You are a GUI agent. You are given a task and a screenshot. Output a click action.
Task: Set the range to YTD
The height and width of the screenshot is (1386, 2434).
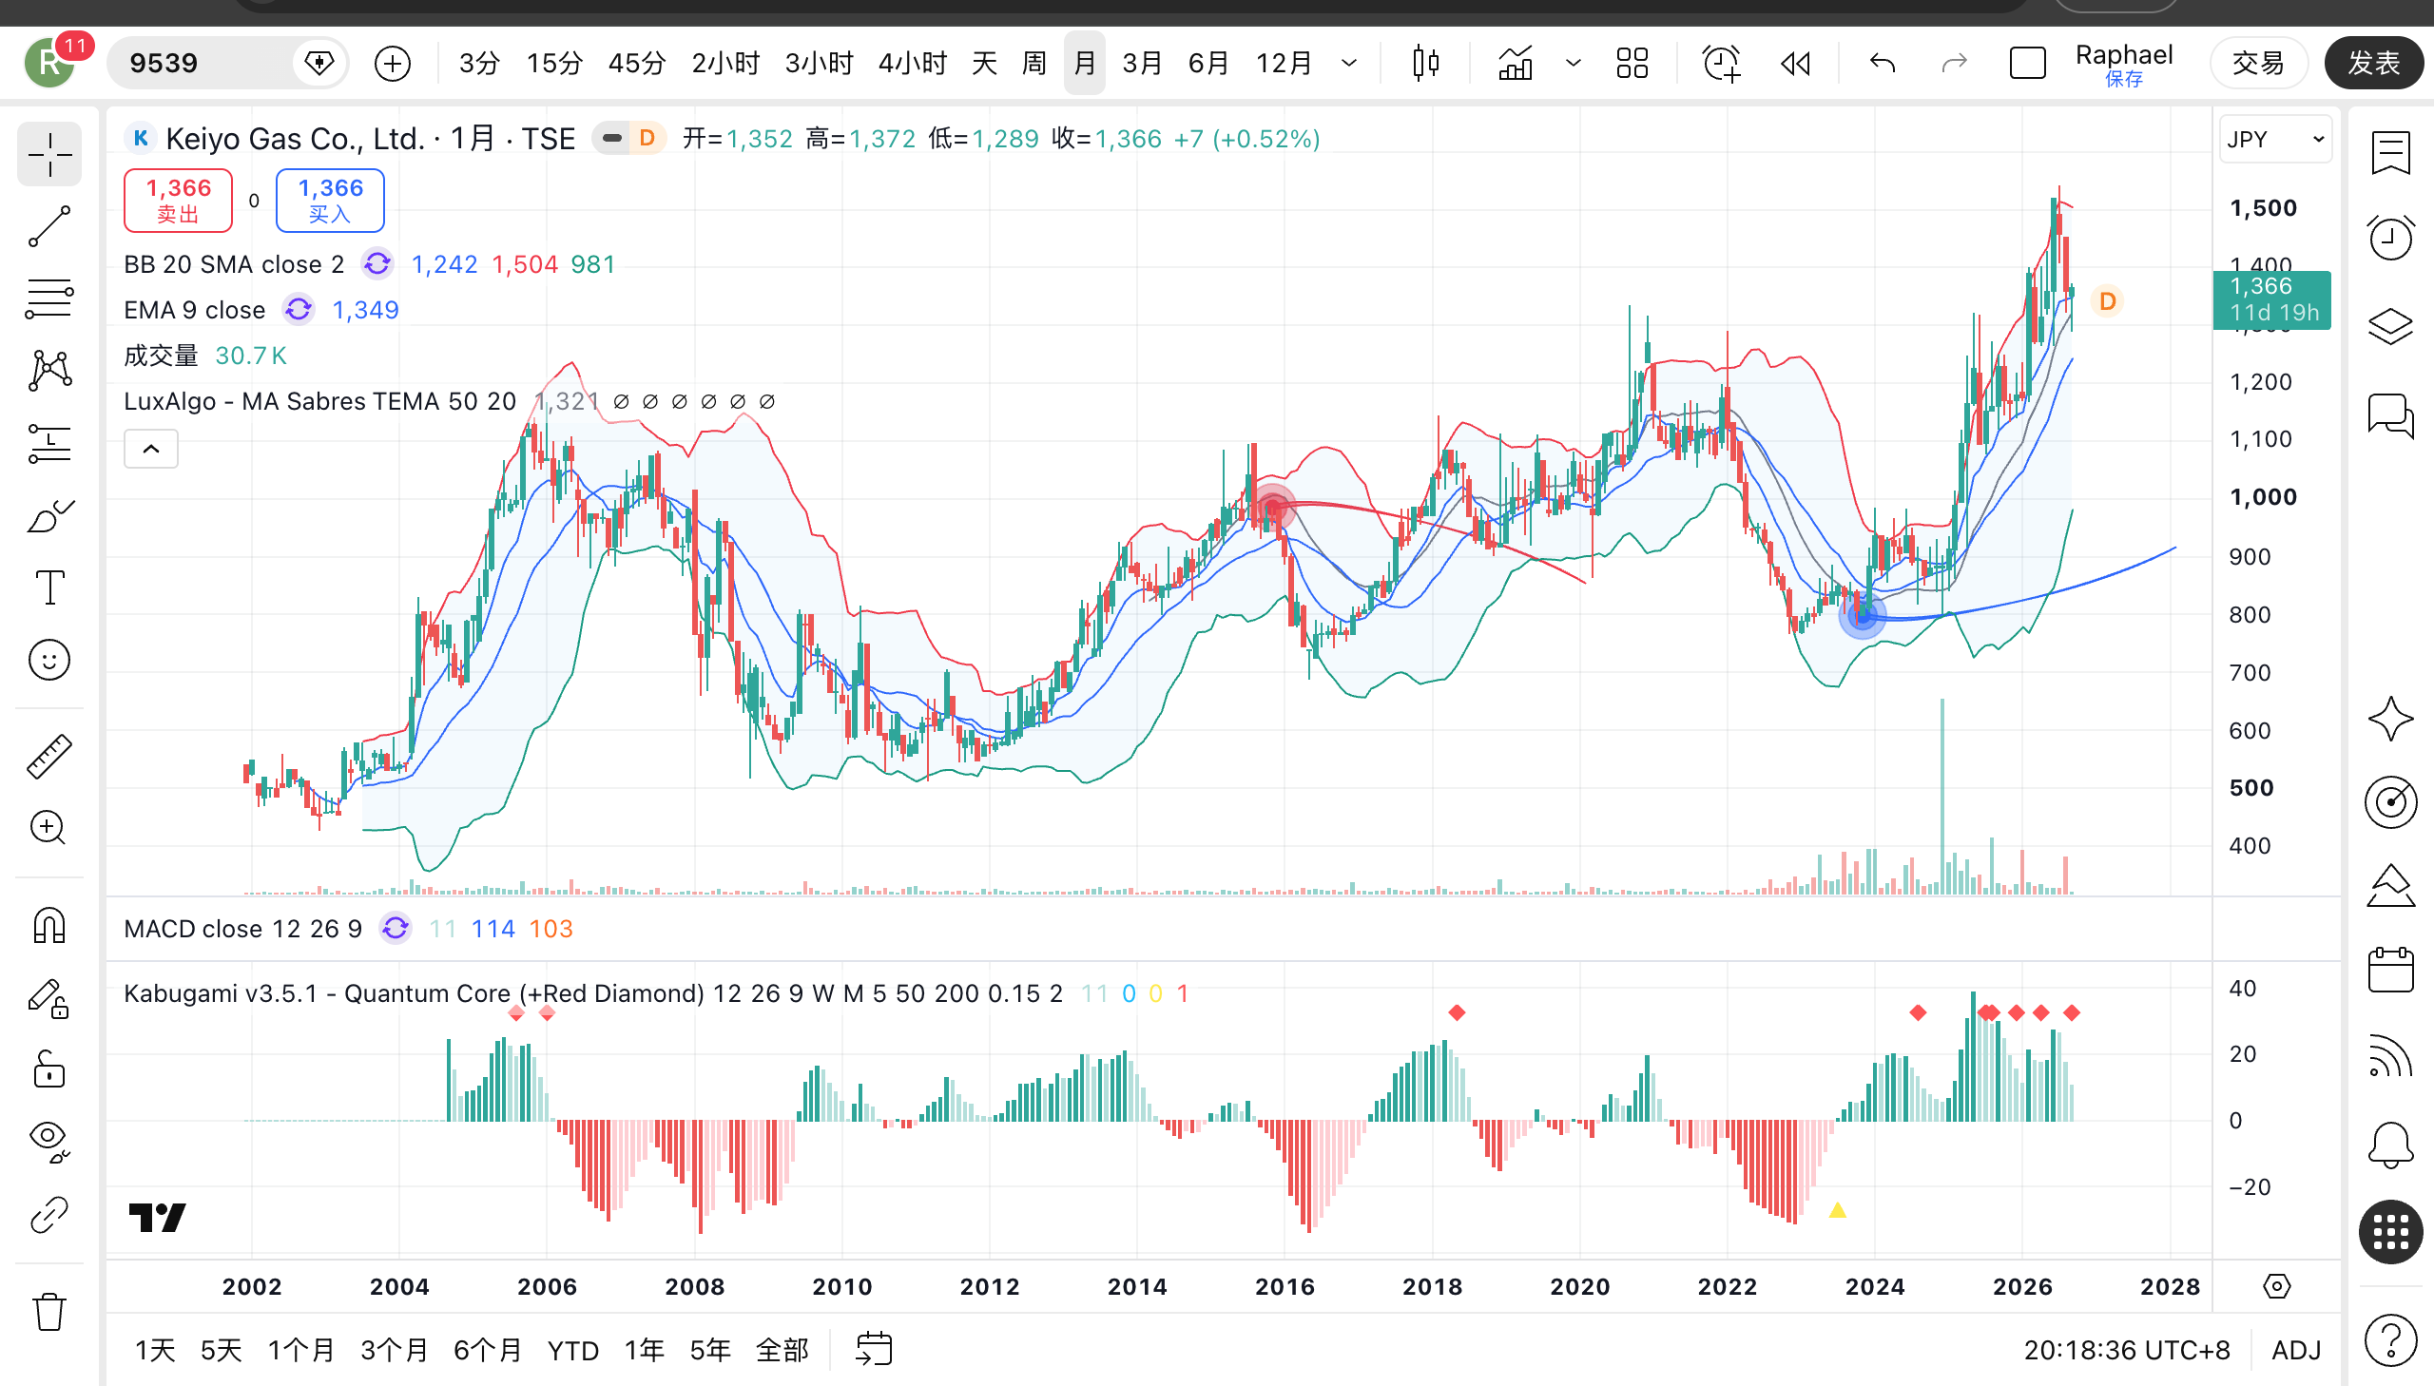tap(573, 1350)
